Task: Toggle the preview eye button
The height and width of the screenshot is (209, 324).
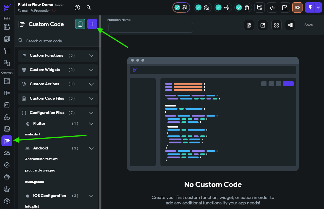Action: tap(297, 8)
